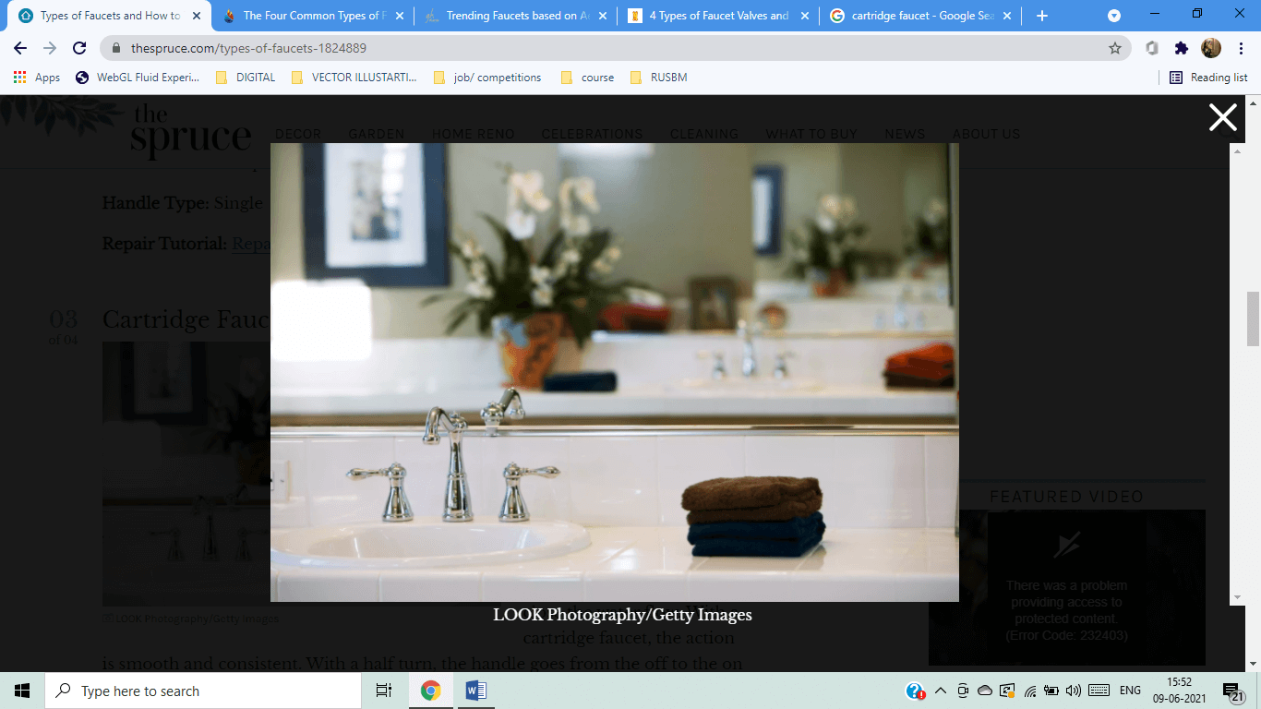Open the battery status tray icon
This screenshot has width=1261, height=709.
(1051, 691)
